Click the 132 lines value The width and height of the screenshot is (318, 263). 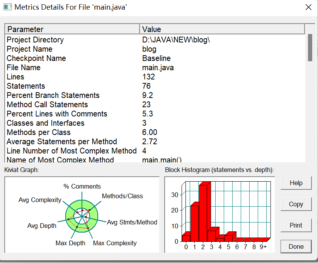[x=148, y=77]
